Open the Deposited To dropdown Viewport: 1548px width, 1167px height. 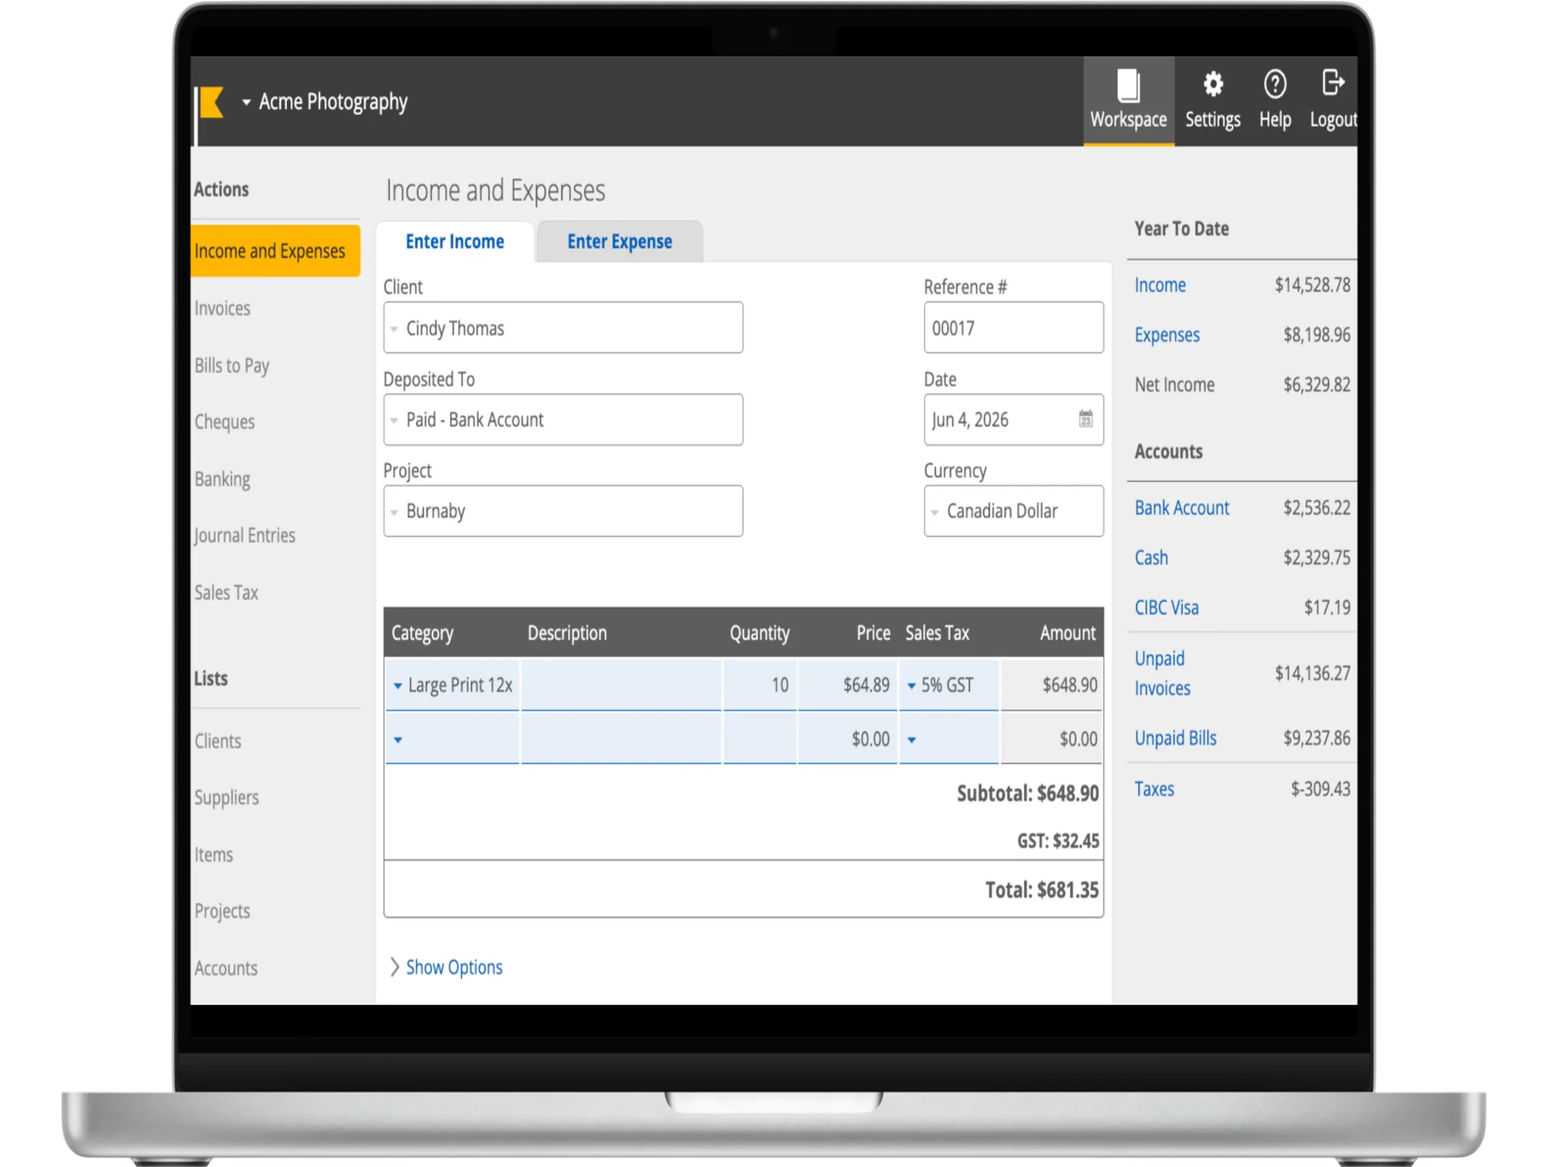click(563, 420)
